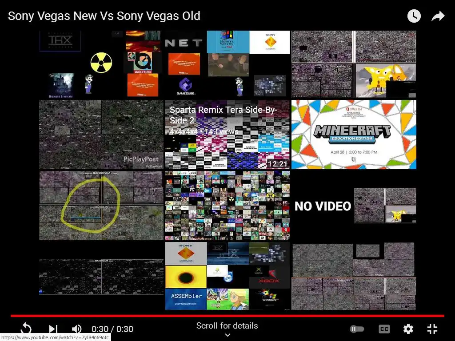Click the Scroll for details label
This screenshot has width=455, height=341.
click(227, 325)
